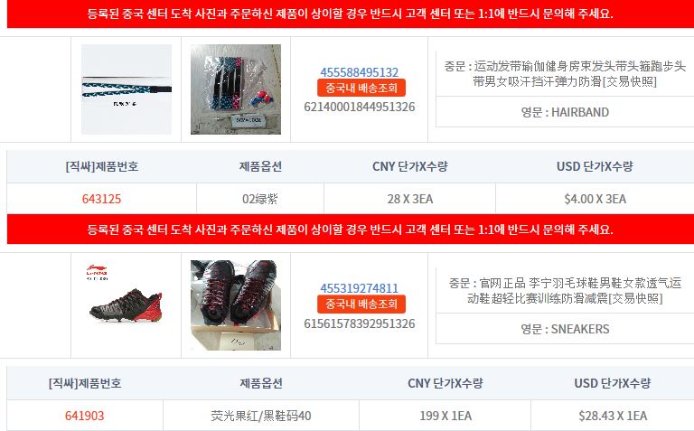The image size is (694, 431).
Task: Click the English name SNEAKERS field
Action: [x=565, y=329]
